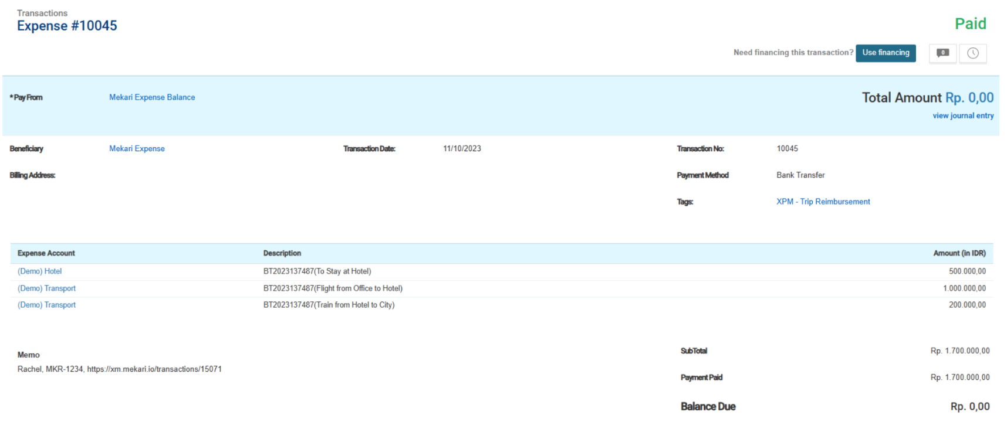This screenshot has height=432, width=1007.
Task: Open (Demo) Transport account for flight row
Action: pyautogui.click(x=46, y=288)
